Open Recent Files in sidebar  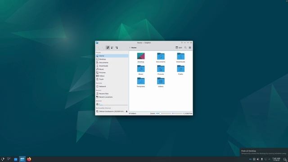click(112, 94)
